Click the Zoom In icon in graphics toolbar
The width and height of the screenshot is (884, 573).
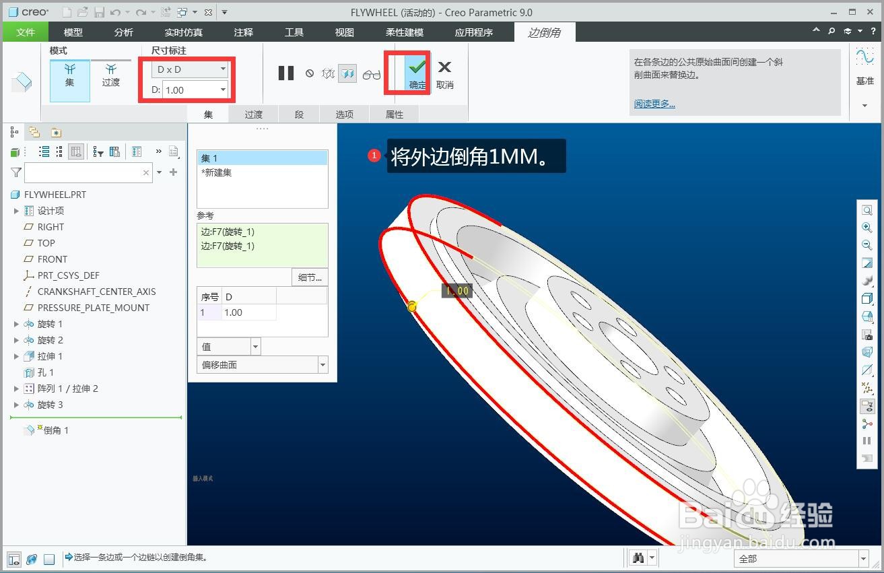(x=866, y=228)
